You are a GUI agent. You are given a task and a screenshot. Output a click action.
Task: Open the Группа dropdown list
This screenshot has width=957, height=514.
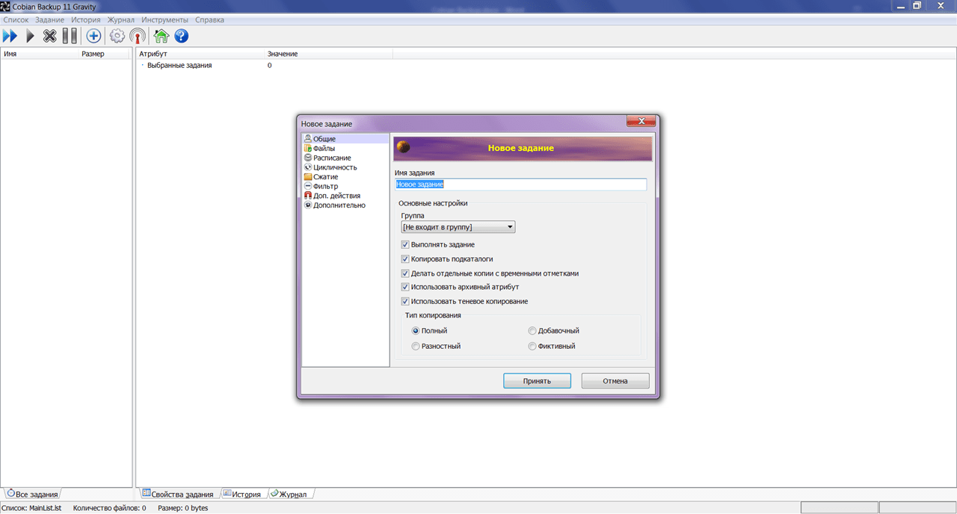click(x=458, y=227)
